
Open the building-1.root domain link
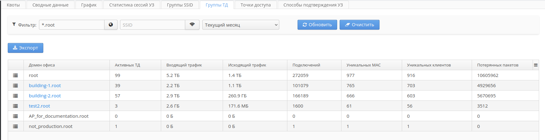point(45,86)
